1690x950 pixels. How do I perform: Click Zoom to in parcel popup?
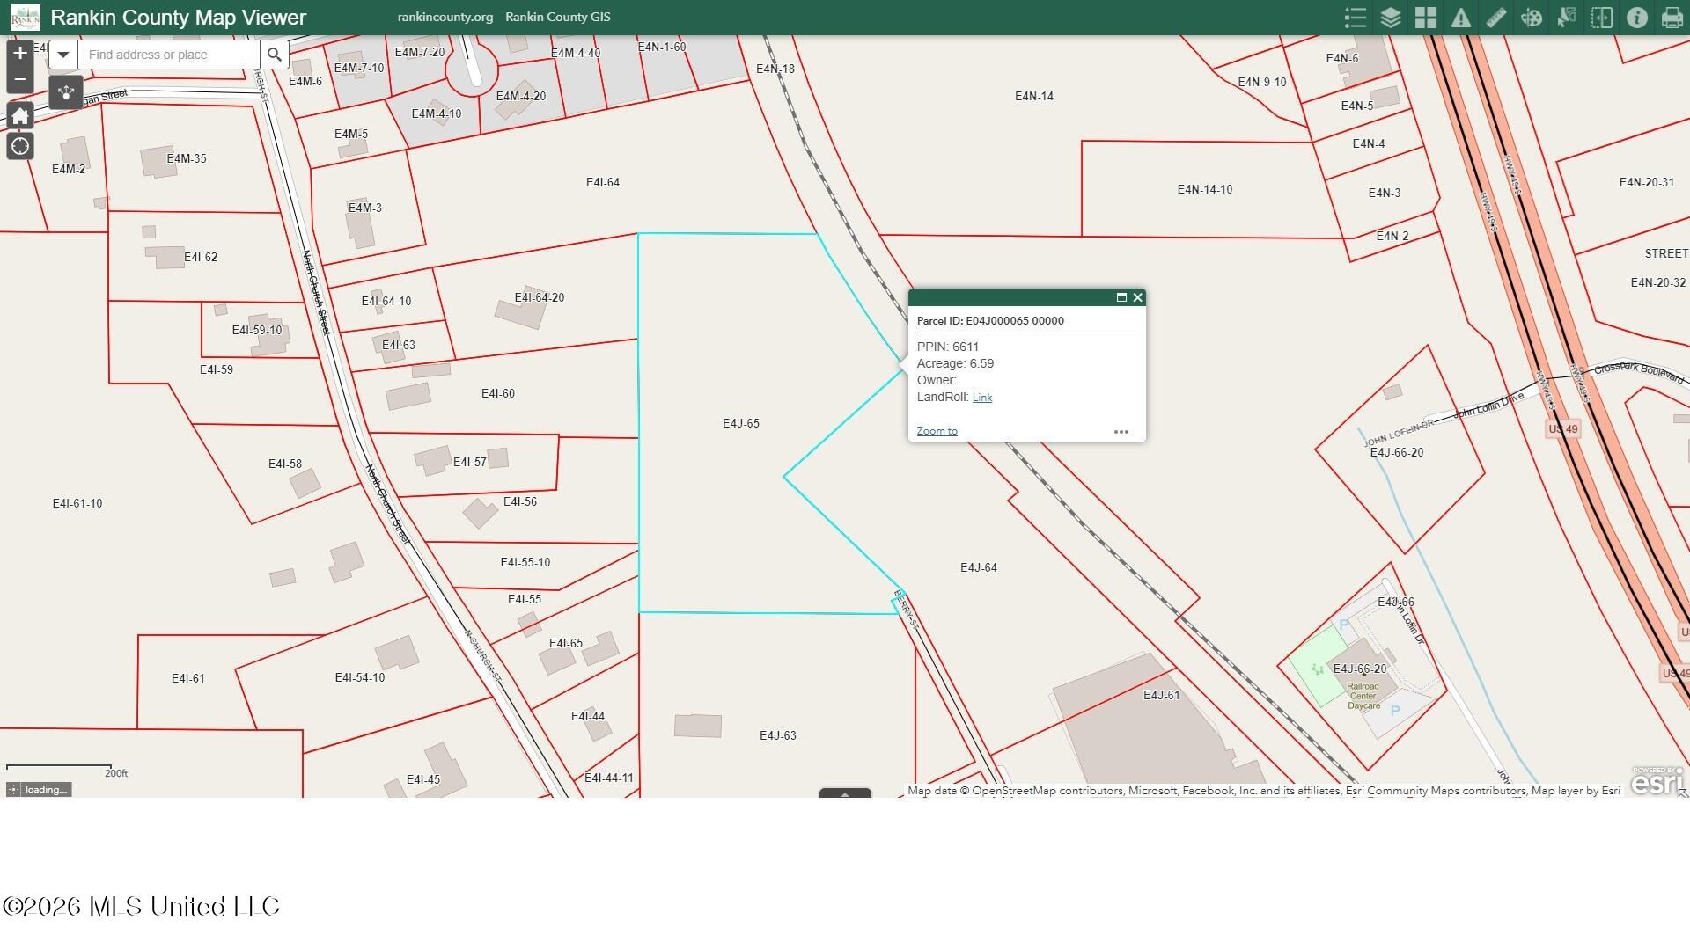[x=937, y=431]
